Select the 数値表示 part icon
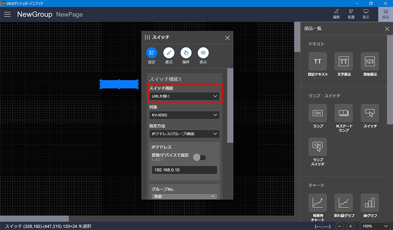The image size is (393, 230). click(x=370, y=61)
